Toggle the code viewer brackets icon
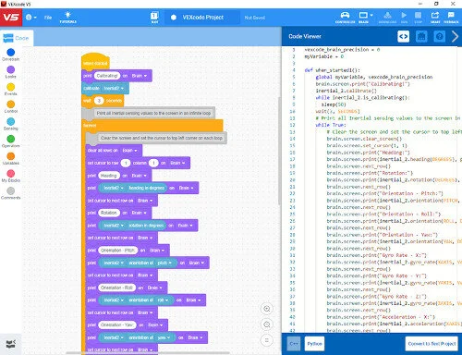462x355 pixels. [x=403, y=37]
